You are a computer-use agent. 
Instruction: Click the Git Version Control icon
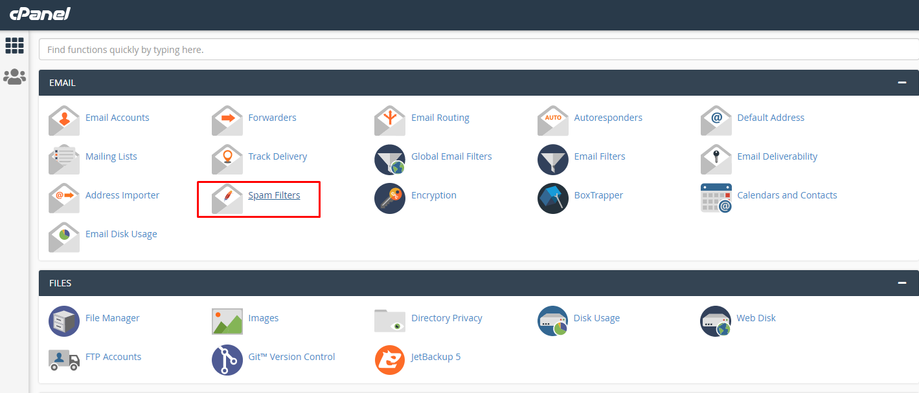pos(227,359)
